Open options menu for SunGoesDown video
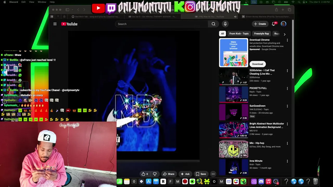This screenshot has height=187, width=333. 287,106
